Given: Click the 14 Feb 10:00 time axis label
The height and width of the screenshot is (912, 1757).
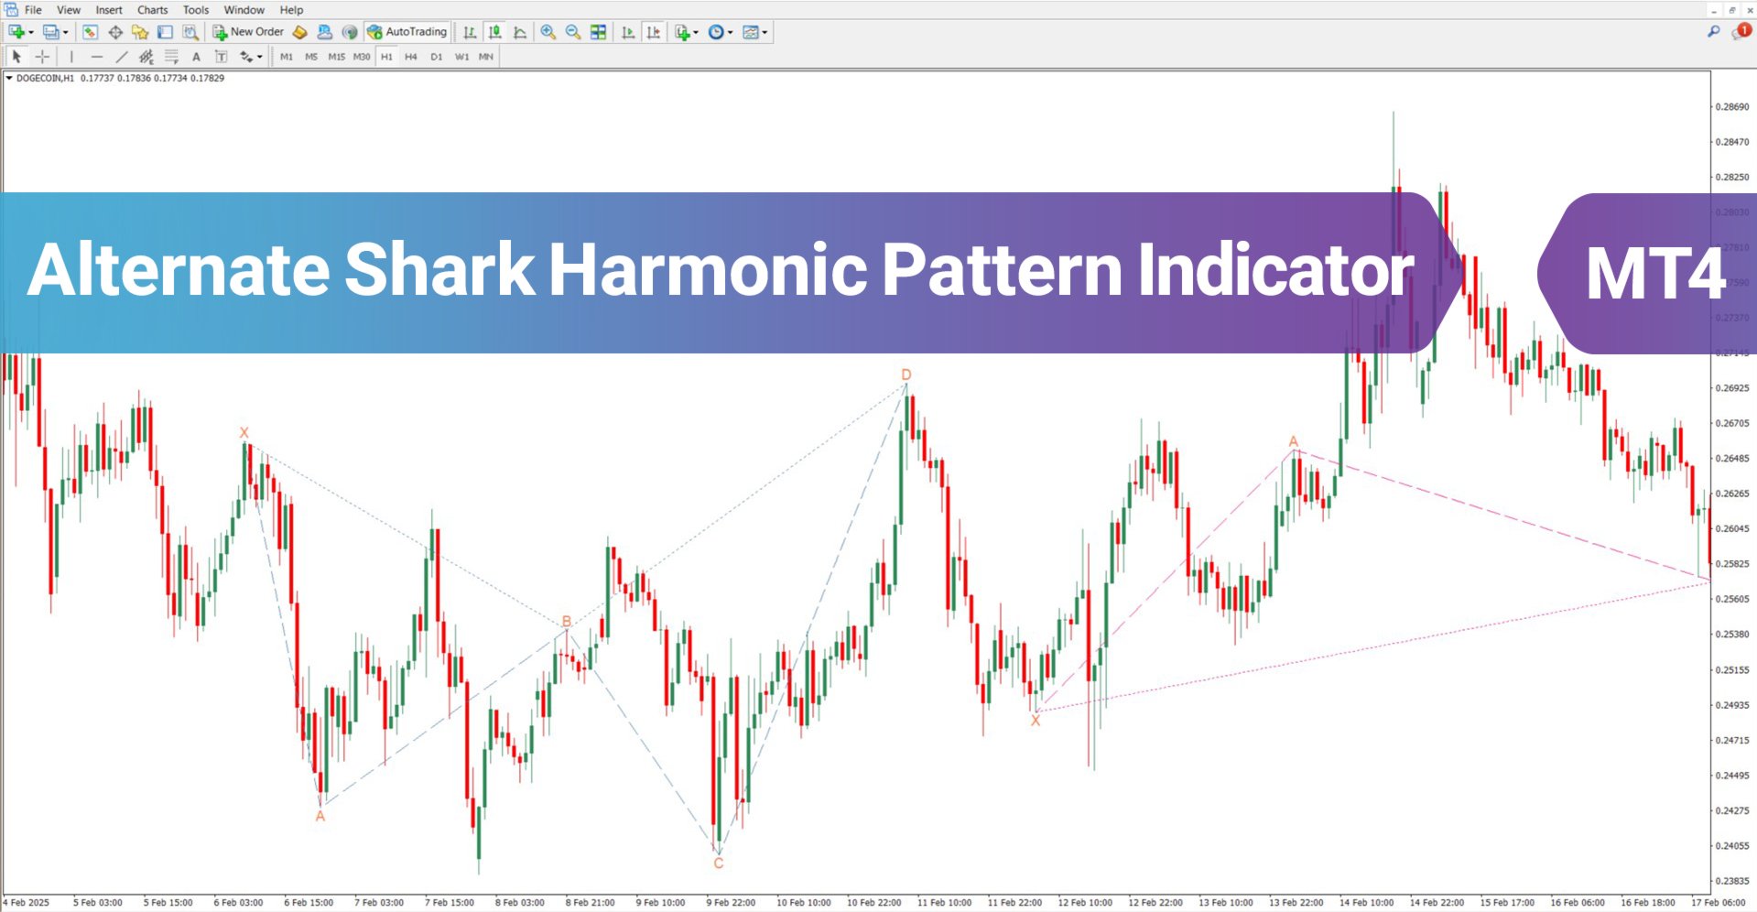Looking at the screenshot, I should (1366, 903).
